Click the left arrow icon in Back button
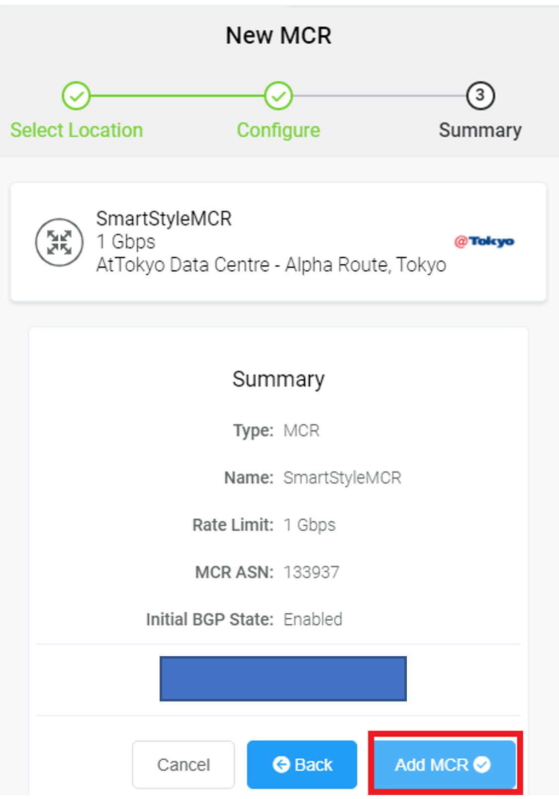Viewport: 559px width, 799px height. point(281,764)
